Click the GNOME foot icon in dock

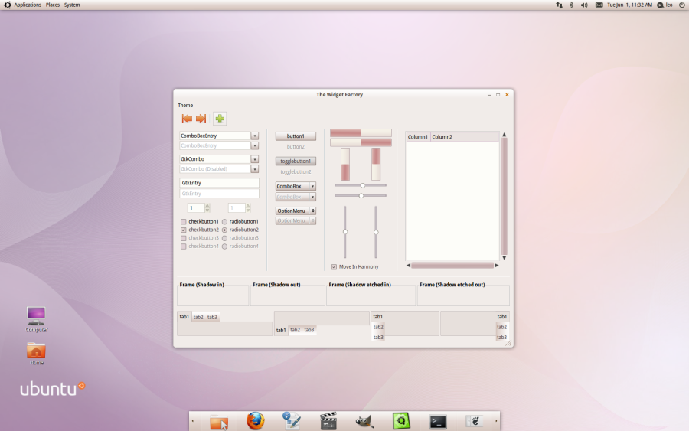475,421
